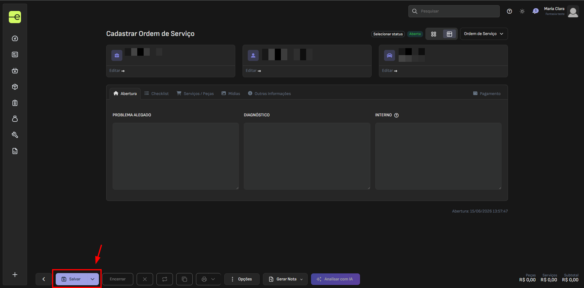Click the Interno text area
Image resolution: width=584 pixels, height=288 pixels.
tap(438, 156)
